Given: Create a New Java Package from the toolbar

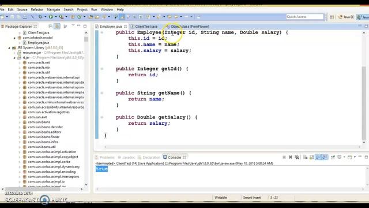Looking at the screenshot, I should pos(73,17).
